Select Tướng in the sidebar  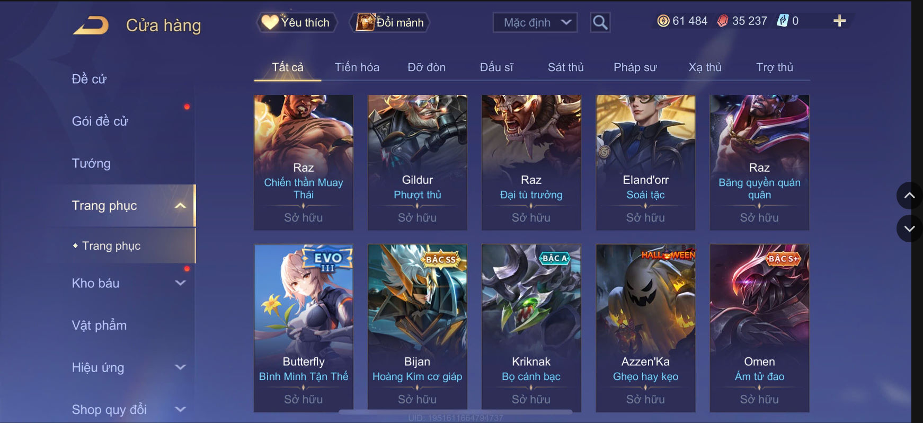91,163
